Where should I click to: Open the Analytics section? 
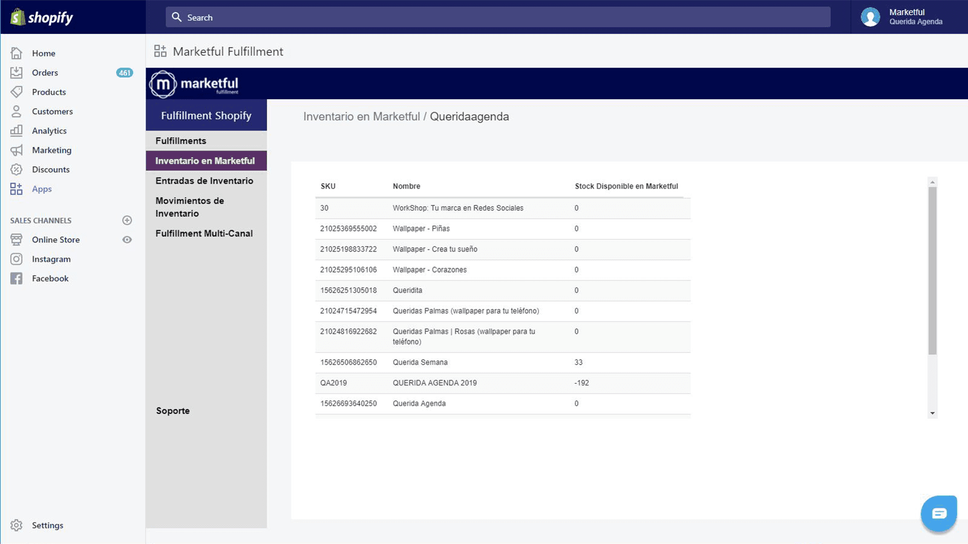pyautogui.click(x=49, y=131)
